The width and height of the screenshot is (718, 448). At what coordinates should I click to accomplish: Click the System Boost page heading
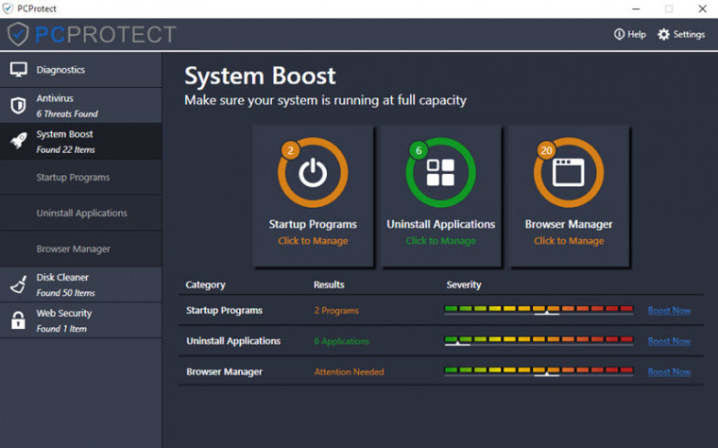tap(260, 76)
